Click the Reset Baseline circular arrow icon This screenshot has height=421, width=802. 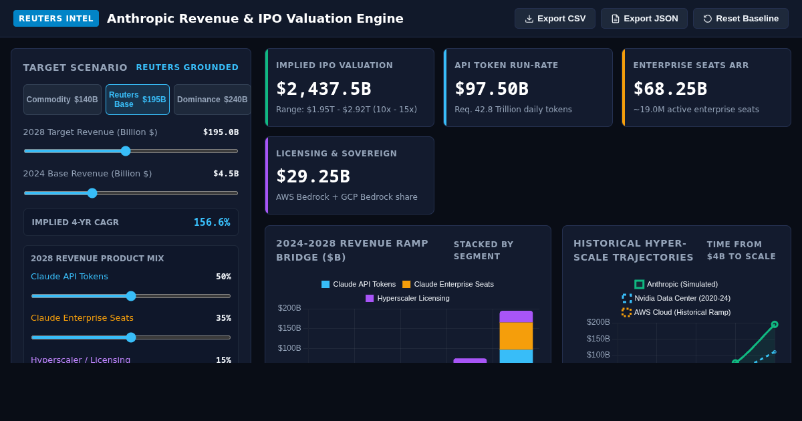(x=708, y=19)
